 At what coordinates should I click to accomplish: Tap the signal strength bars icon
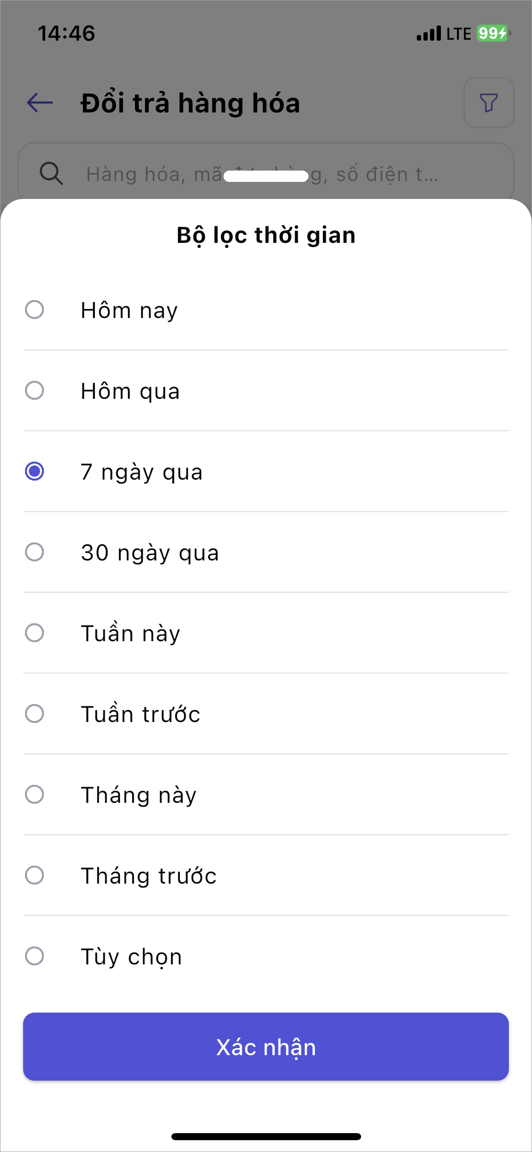(x=429, y=34)
